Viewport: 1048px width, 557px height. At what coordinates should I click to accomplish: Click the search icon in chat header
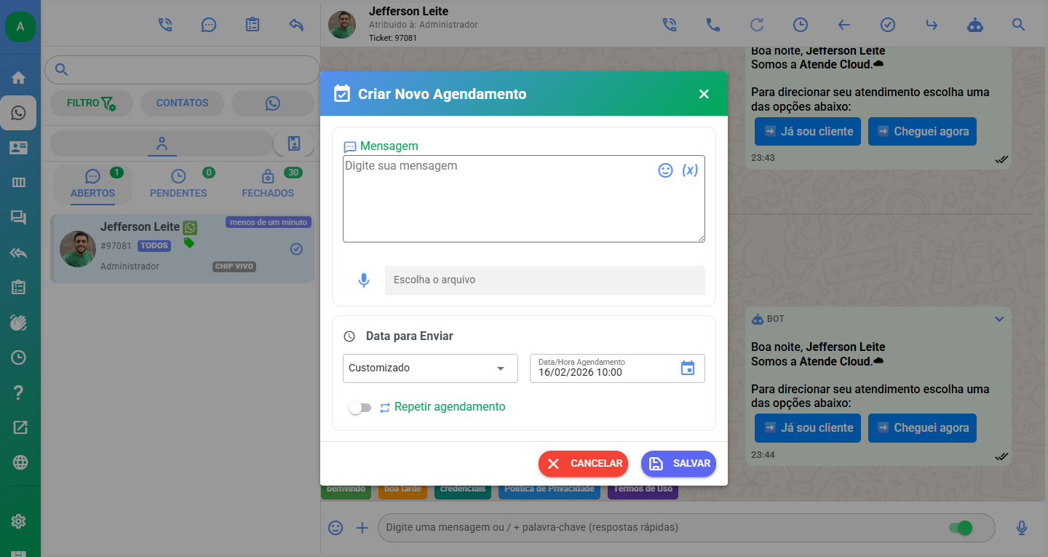click(1018, 25)
